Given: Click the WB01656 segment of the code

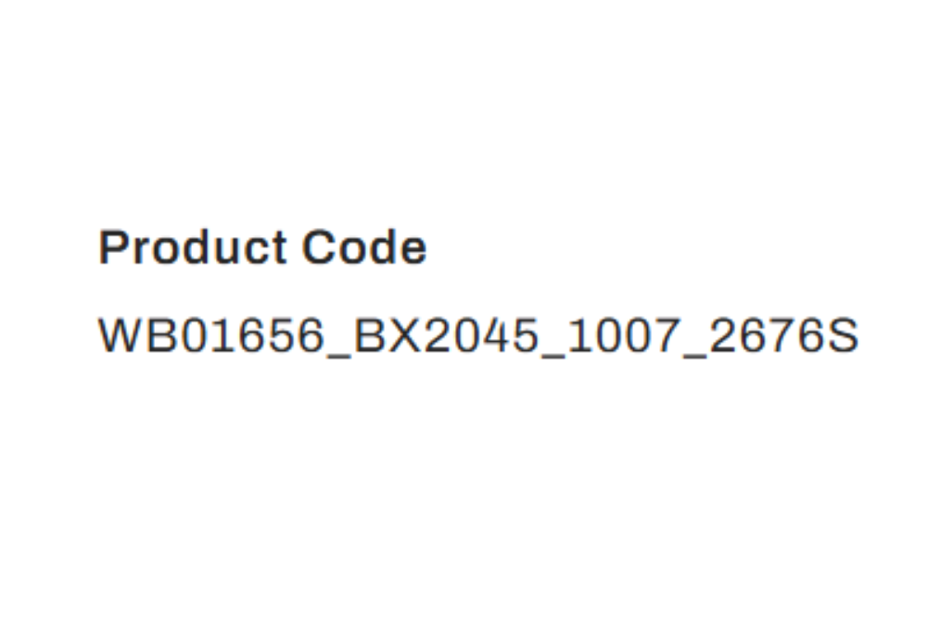Looking at the screenshot, I should point(211,335).
